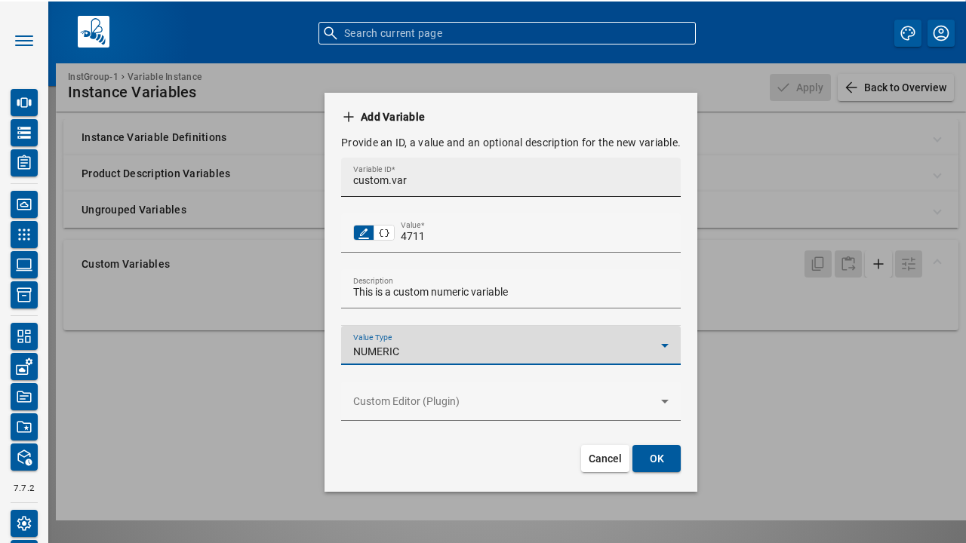Switch value input to expression mode
966x543 pixels.
point(384,233)
